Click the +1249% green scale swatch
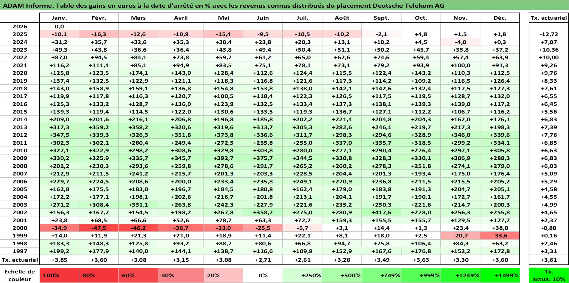569x283 pixels. pyautogui.click(x=460, y=275)
